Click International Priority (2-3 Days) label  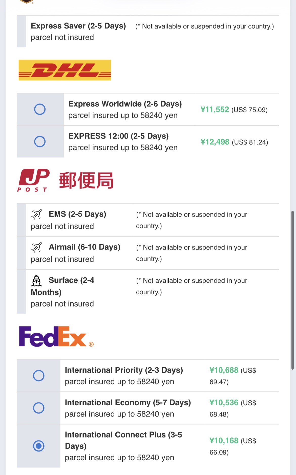[x=124, y=370]
